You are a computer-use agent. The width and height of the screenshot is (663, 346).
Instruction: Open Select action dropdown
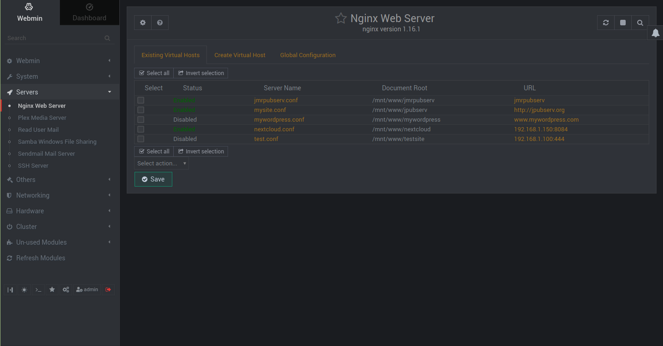162,163
